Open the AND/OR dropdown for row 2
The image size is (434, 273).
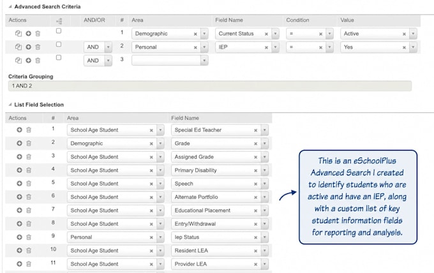(x=108, y=47)
